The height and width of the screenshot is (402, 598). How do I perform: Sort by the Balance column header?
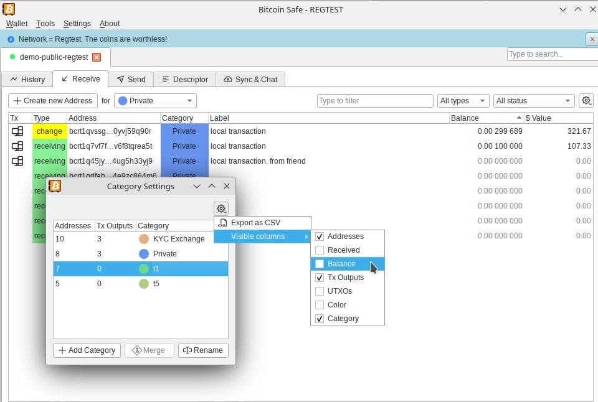(486, 118)
